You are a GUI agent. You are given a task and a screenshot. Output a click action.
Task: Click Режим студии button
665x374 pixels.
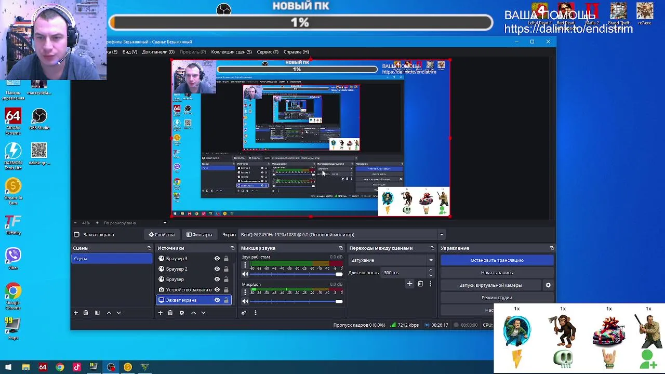(497, 298)
